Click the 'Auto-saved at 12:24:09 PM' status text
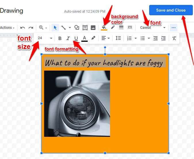 click(x=84, y=12)
